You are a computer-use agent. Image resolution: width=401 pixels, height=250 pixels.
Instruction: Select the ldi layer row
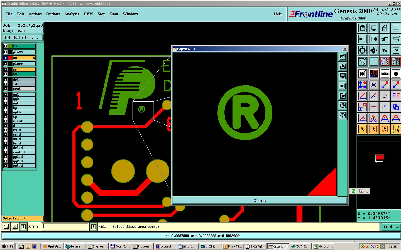pyautogui.click(x=24, y=84)
